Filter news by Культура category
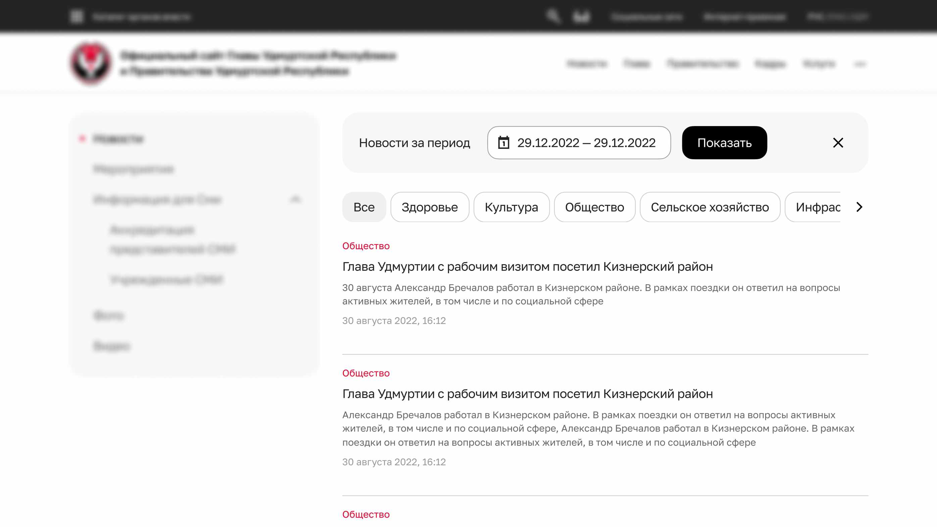Screen dimensions: 937x527 (x=511, y=207)
